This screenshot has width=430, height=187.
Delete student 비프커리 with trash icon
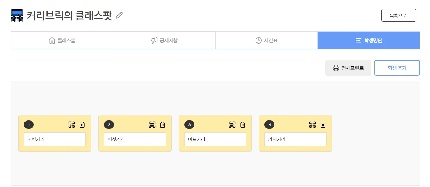coord(243,125)
